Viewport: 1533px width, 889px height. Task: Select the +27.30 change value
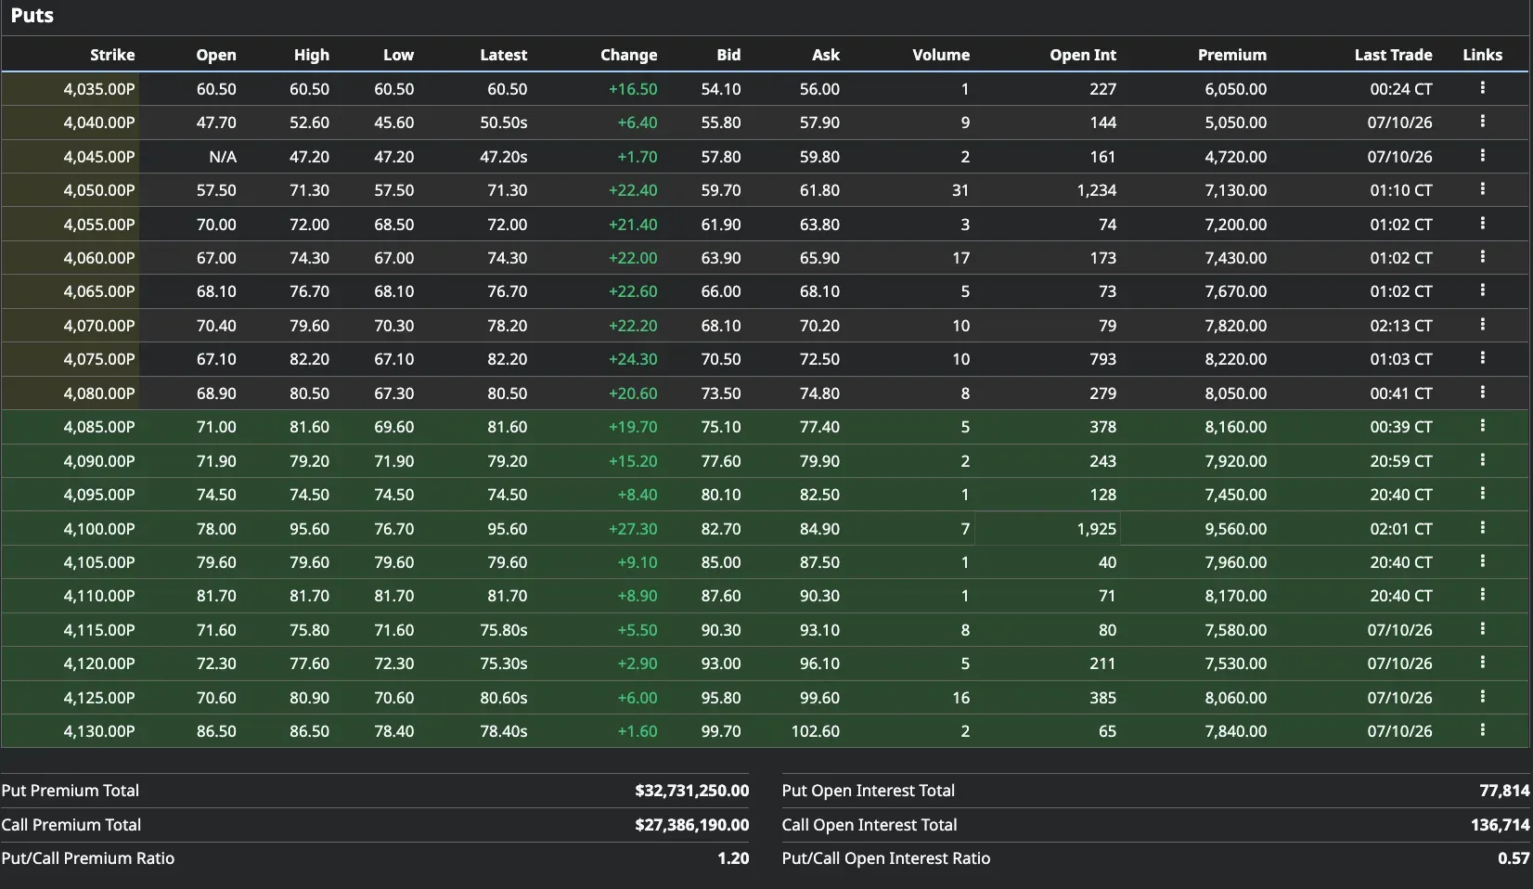(x=633, y=529)
